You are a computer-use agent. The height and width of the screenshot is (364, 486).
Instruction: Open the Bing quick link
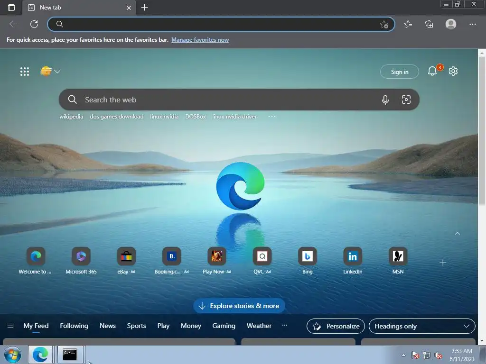pos(308,261)
